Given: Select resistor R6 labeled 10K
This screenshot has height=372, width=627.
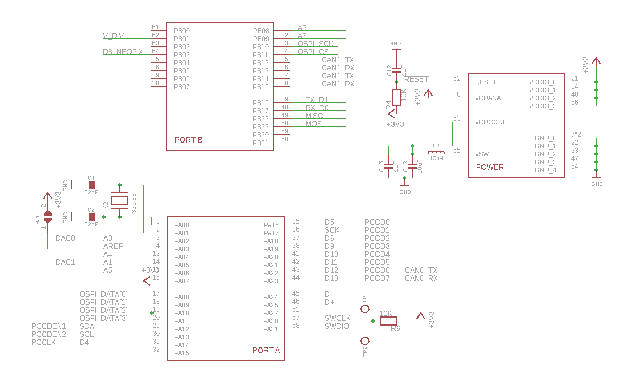Looking at the screenshot, I should click(x=388, y=320).
